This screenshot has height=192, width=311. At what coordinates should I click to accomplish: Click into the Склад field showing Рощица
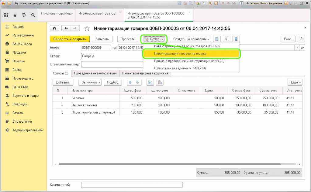click(112, 56)
